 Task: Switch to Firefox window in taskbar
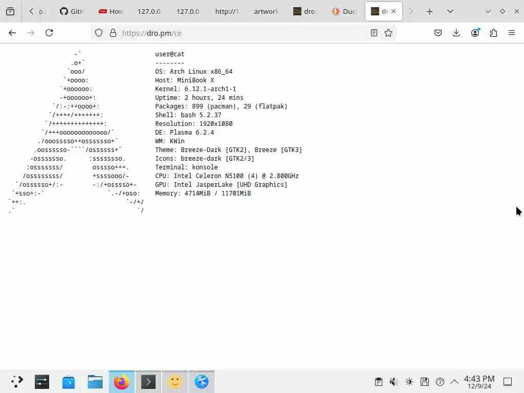coord(122,382)
